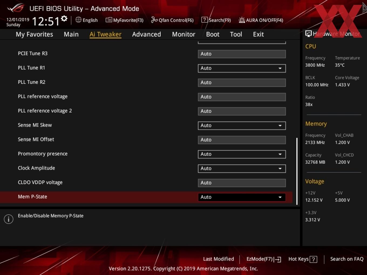
Task: Click the ROG logo icon
Action: [x=16, y=8]
